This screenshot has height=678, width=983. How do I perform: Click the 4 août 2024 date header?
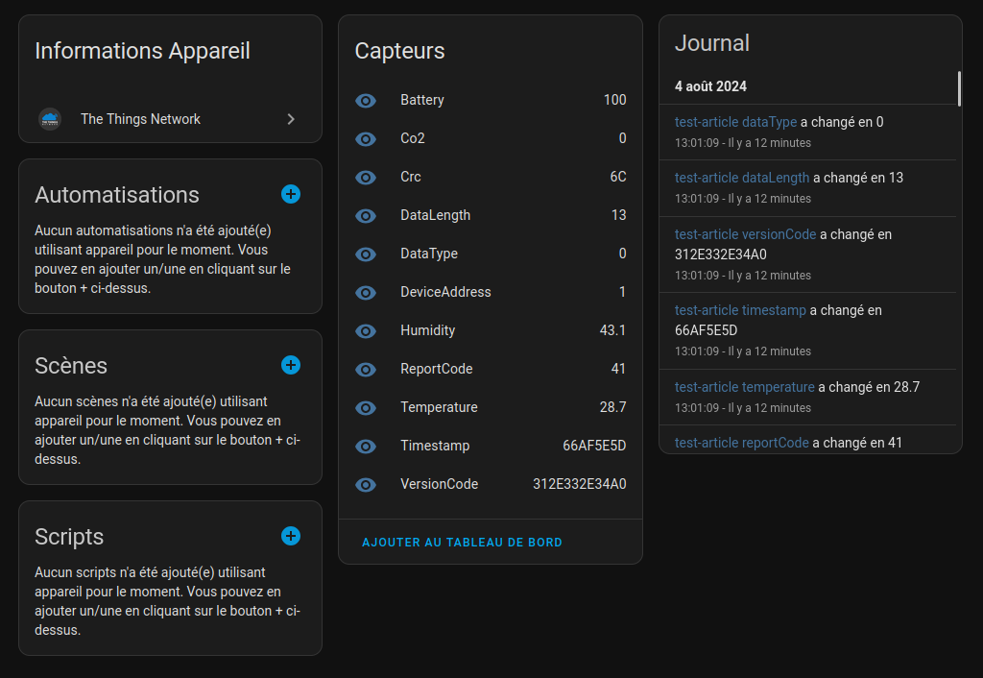710,86
